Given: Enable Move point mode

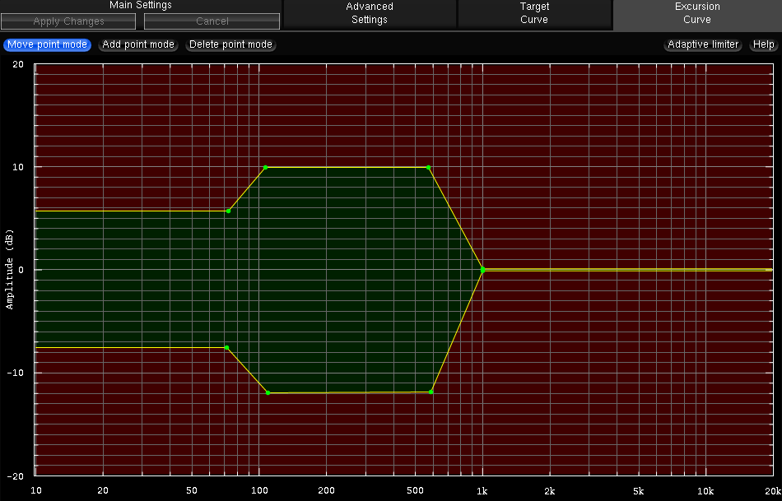Looking at the screenshot, I should pyautogui.click(x=48, y=44).
